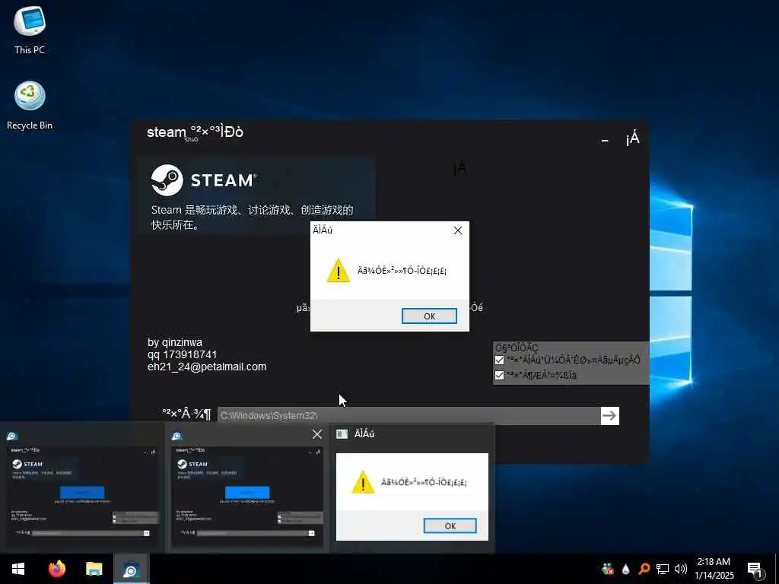Click the qq 173918741 text
The height and width of the screenshot is (584, 779).
pyautogui.click(x=183, y=354)
